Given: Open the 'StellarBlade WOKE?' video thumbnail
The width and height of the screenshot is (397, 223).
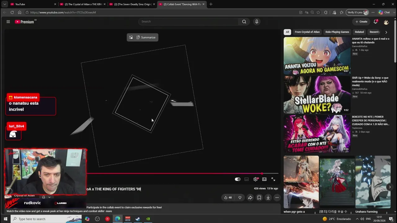Looking at the screenshot, I should (x=317, y=95).
